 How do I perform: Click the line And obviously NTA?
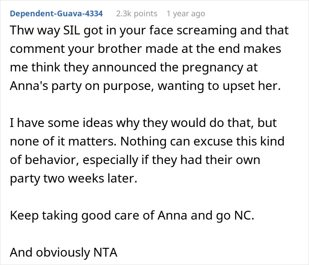[64, 253]
